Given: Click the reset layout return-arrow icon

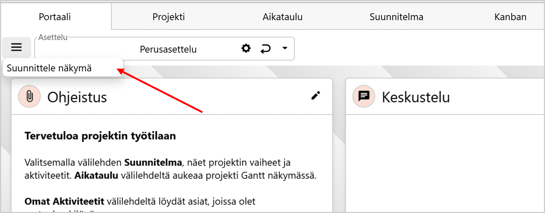Looking at the screenshot, I should 265,49.
